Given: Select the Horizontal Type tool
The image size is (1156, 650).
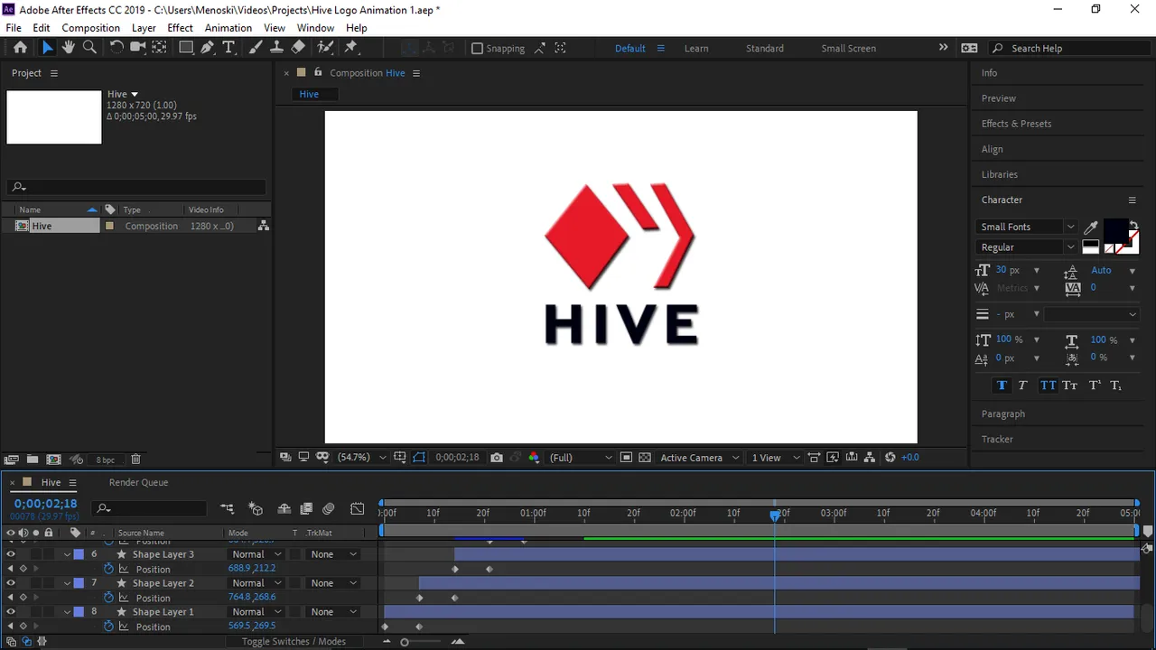Looking at the screenshot, I should 229,48.
